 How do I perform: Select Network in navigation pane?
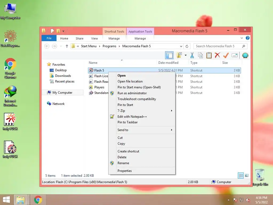pos(58,104)
